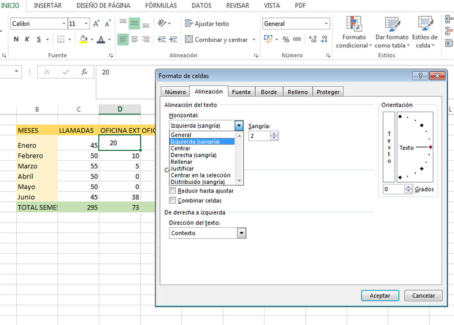Click the Grados degrees input field
The width and height of the screenshot is (454, 325).
click(394, 189)
